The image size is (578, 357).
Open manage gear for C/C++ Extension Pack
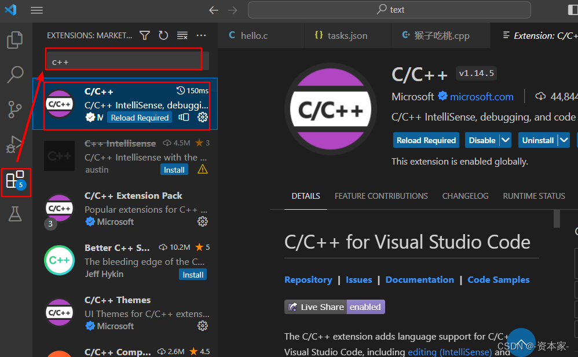point(202,221)
